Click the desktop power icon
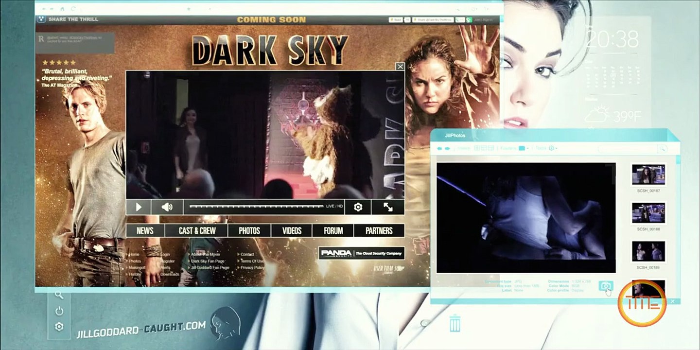This screenshot has height=350, width=700. click(x=59, y=311)
